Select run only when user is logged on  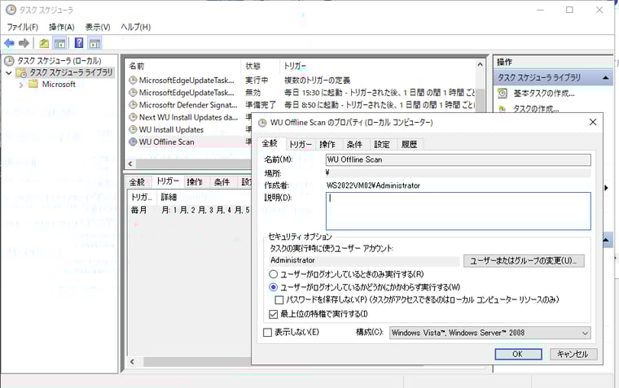pos(273,273)
